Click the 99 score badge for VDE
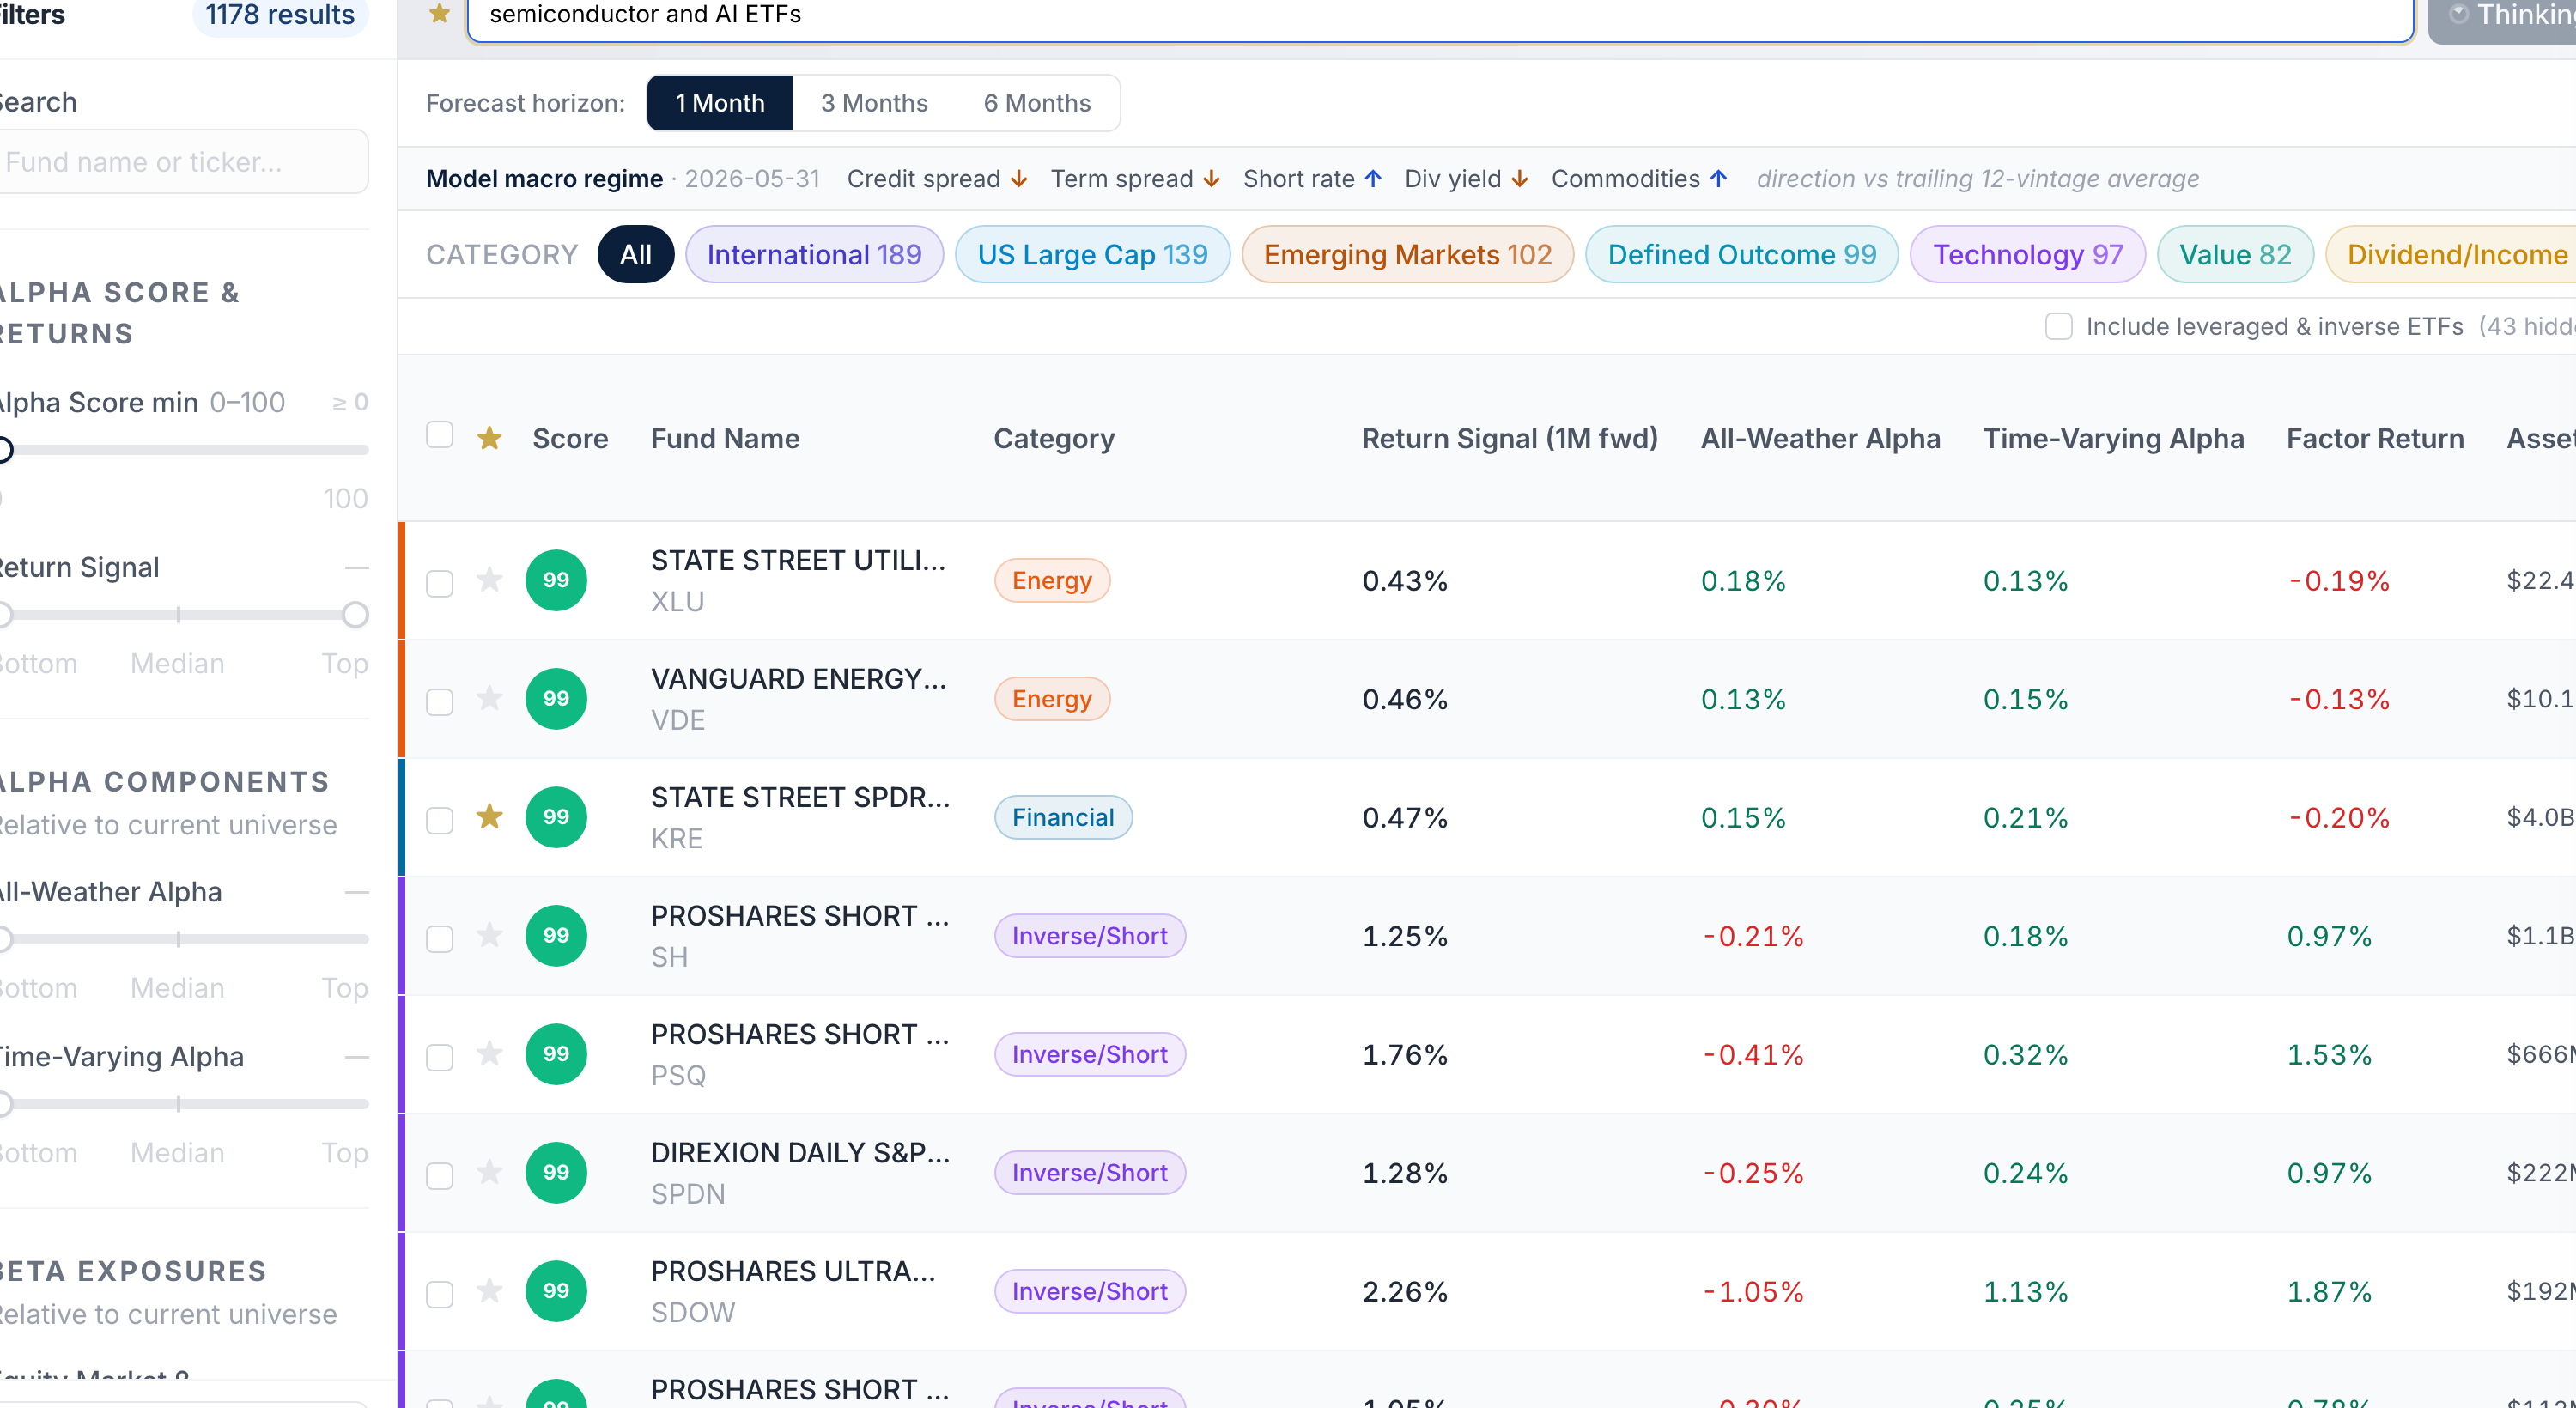This screenshot has height=1408, width=2576. (x=556, y=698)
